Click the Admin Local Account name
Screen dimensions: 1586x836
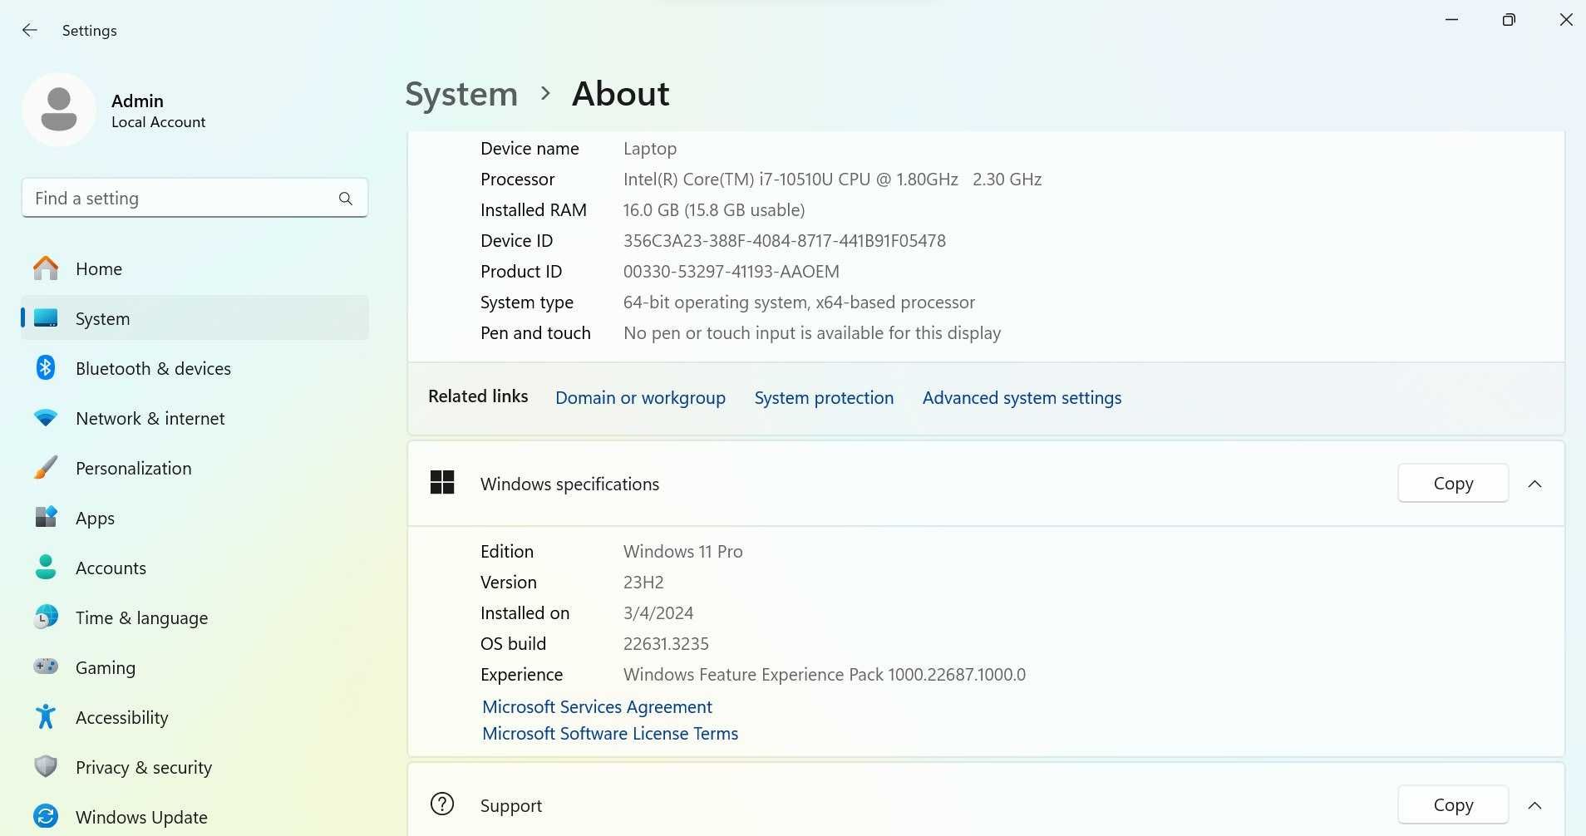(158, 111)
